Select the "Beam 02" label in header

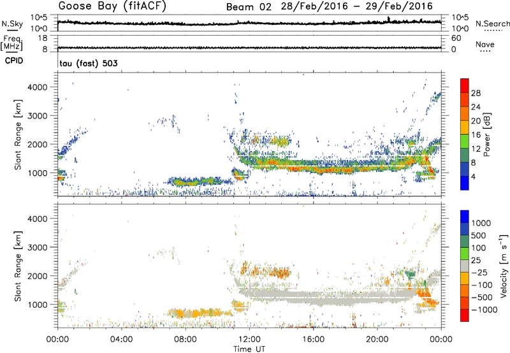249,7
